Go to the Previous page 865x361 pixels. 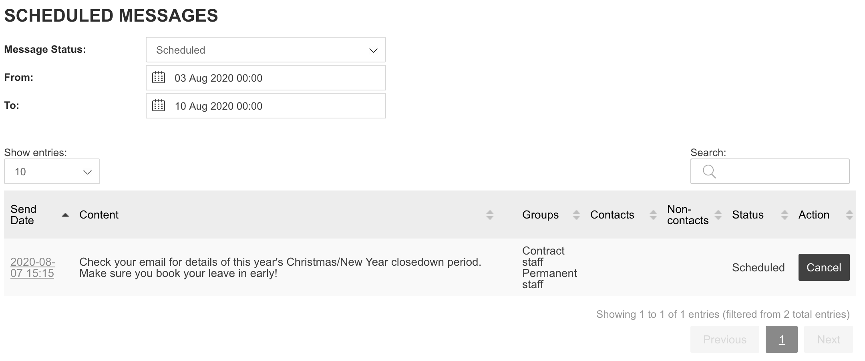tap(724, 339)
